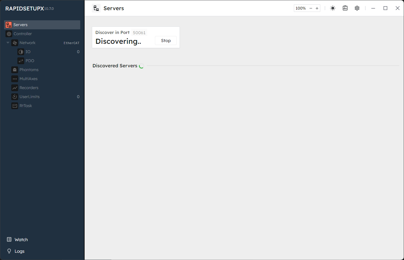Show the Logs panel

point(19,251)
